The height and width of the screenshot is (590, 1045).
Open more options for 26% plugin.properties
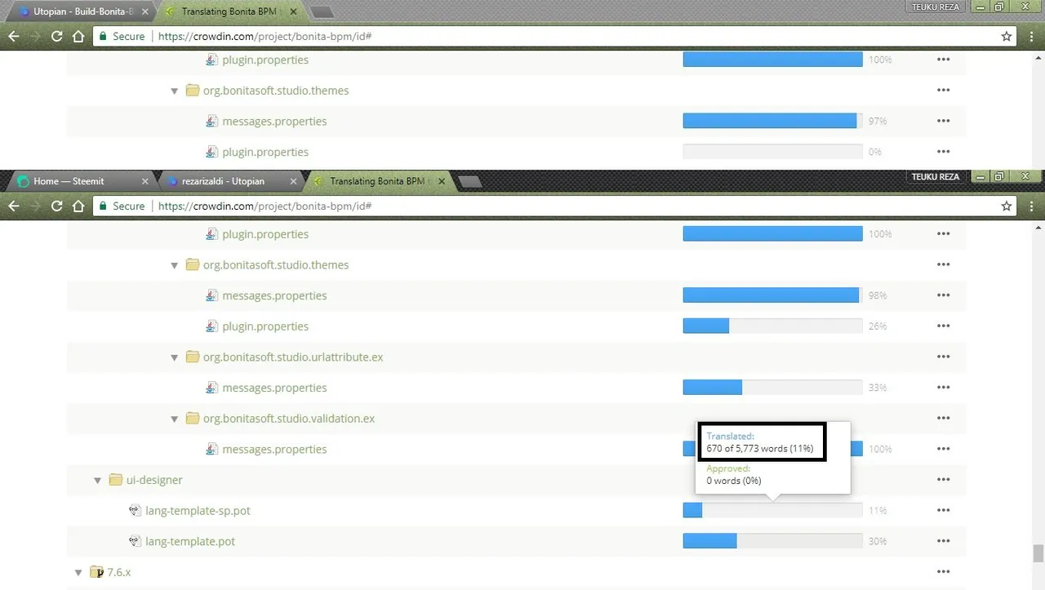tap(944, 326)
